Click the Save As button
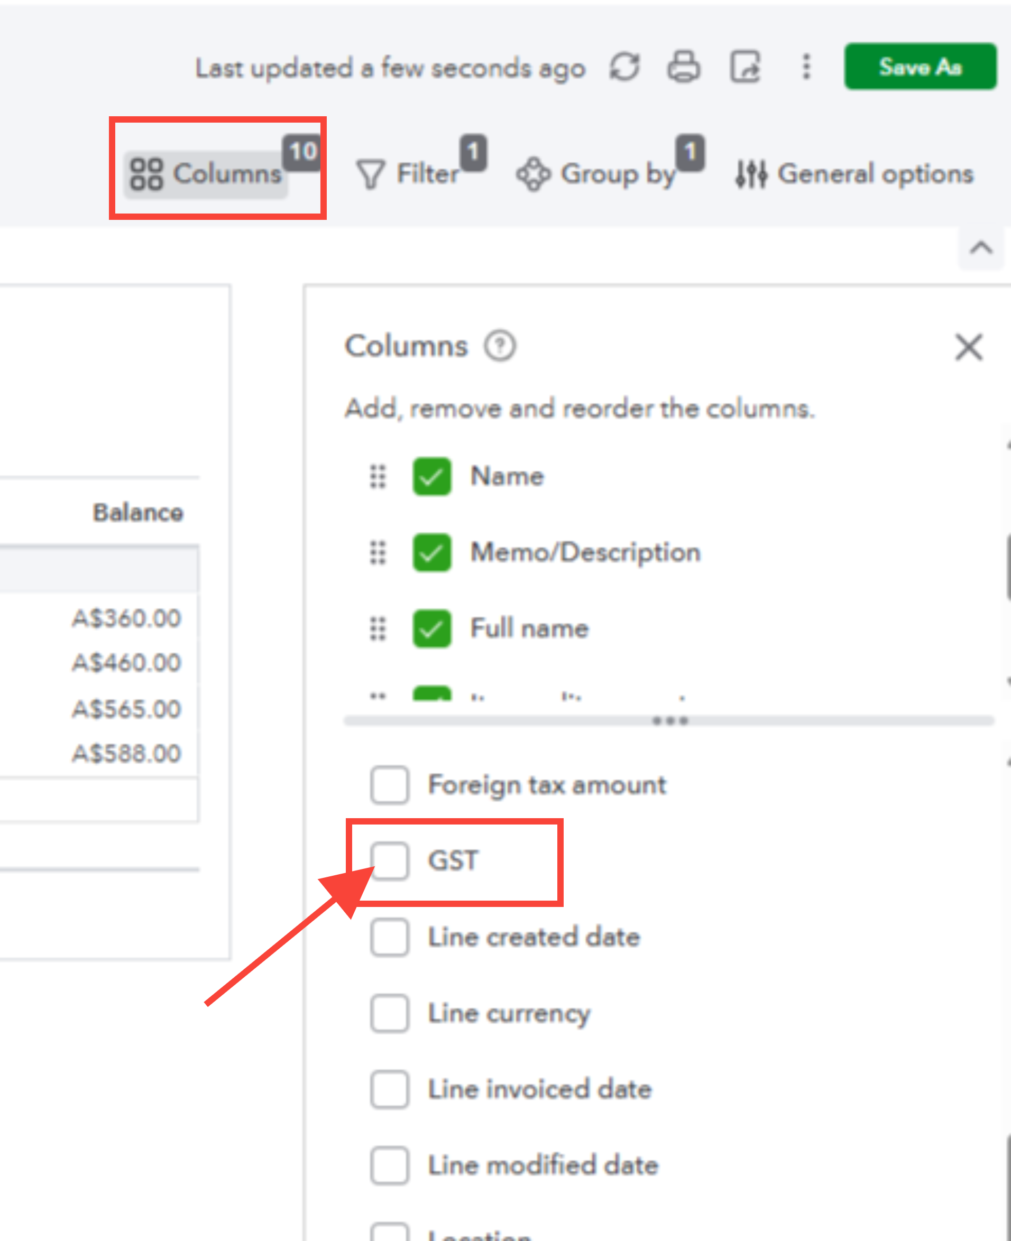This screenshot has width=1011, height=1241. click(920, 67)
